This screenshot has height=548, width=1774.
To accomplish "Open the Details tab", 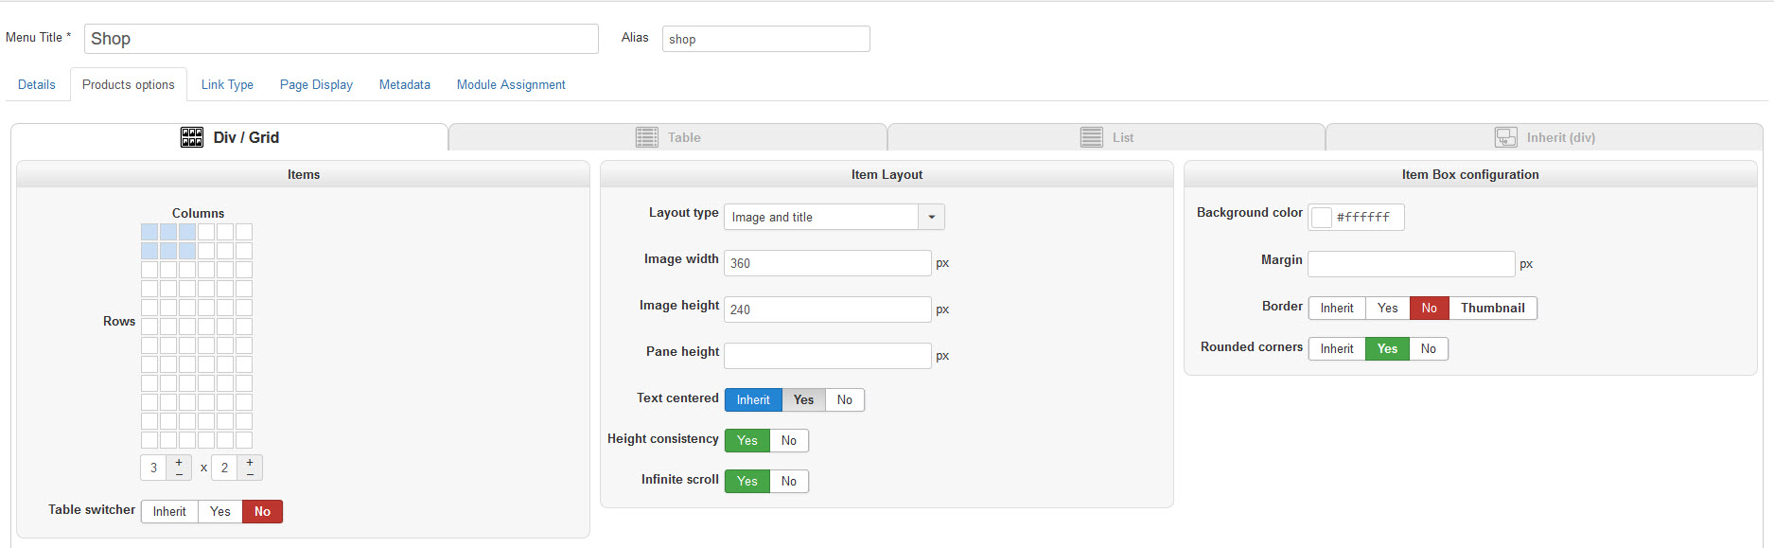I will (37, 85).
